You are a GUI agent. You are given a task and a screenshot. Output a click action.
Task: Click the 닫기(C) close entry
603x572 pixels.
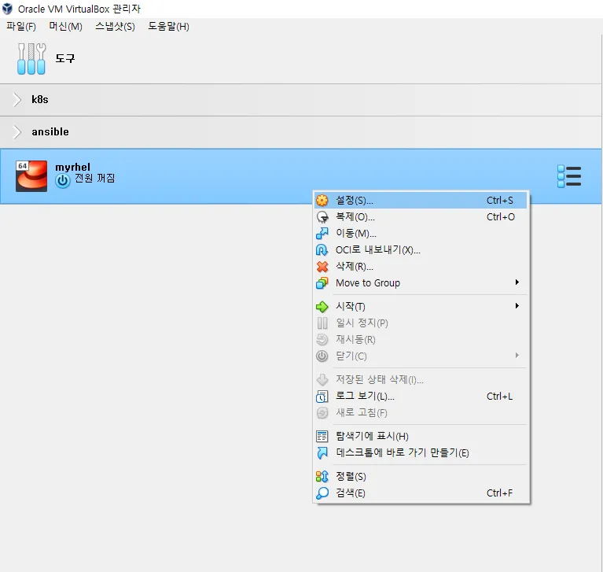[x=421, y=356]
